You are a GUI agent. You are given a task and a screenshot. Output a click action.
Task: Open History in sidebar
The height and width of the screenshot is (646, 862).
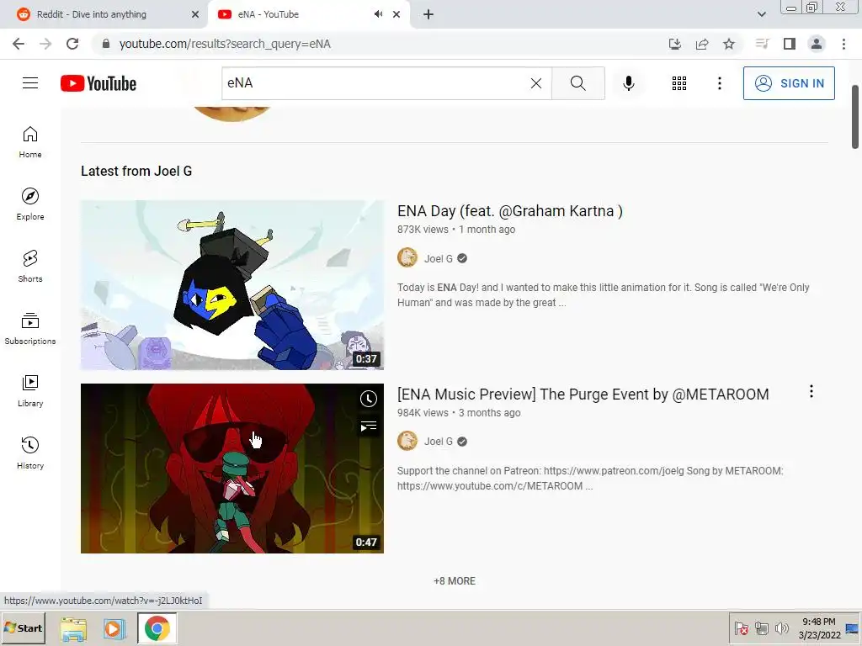[30, 453]
